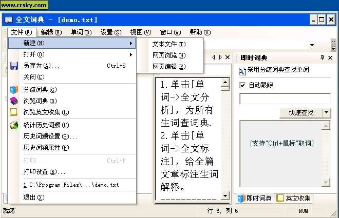Click the magnifier icon next to 采用分级词典查找单词

click(x=242, y=71)
